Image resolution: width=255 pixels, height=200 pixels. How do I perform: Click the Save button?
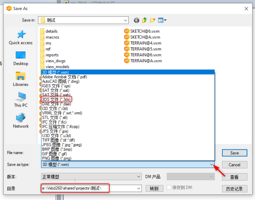point(234,153)
